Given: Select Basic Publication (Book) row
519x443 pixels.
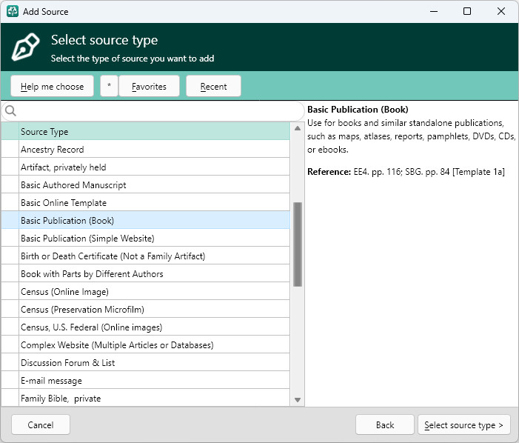Looking at the screenshot, I should click(146, 221).
